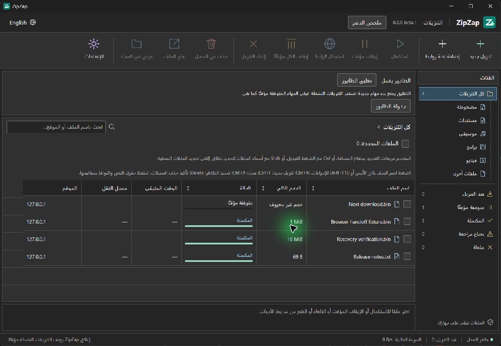501x346 pixels.
Task: Sort by status column arrow
Action: [188, 188]
